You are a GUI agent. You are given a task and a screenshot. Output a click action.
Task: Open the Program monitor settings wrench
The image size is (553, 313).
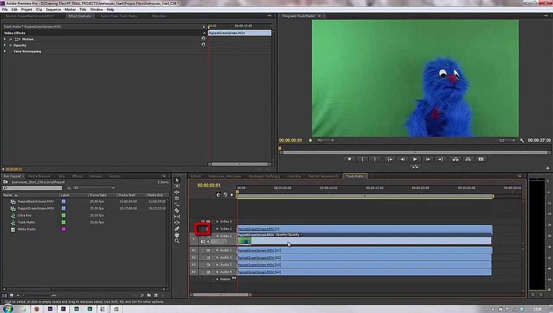(x=522, y=140)
